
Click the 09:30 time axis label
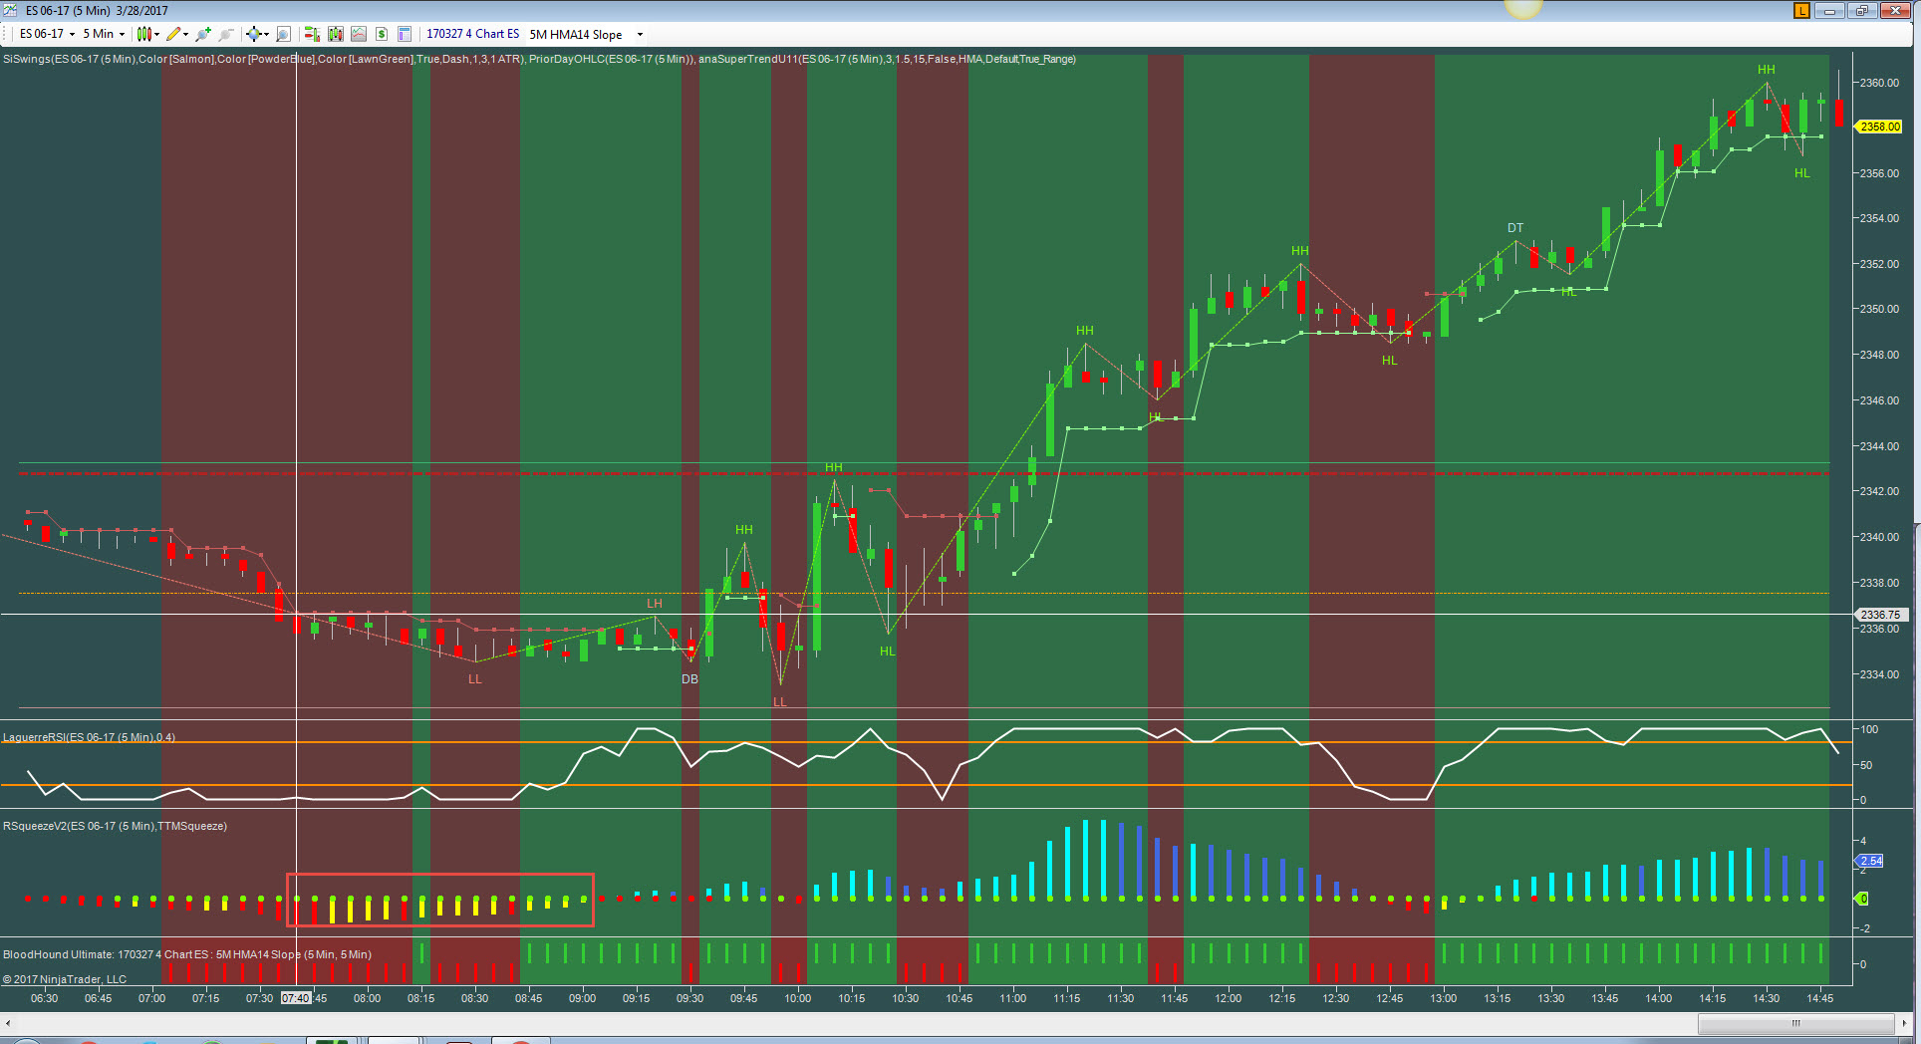coord(690,998)
